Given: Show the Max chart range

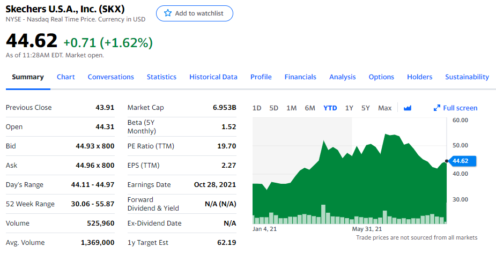Looking at the screenshot, I should click(384, 108).
